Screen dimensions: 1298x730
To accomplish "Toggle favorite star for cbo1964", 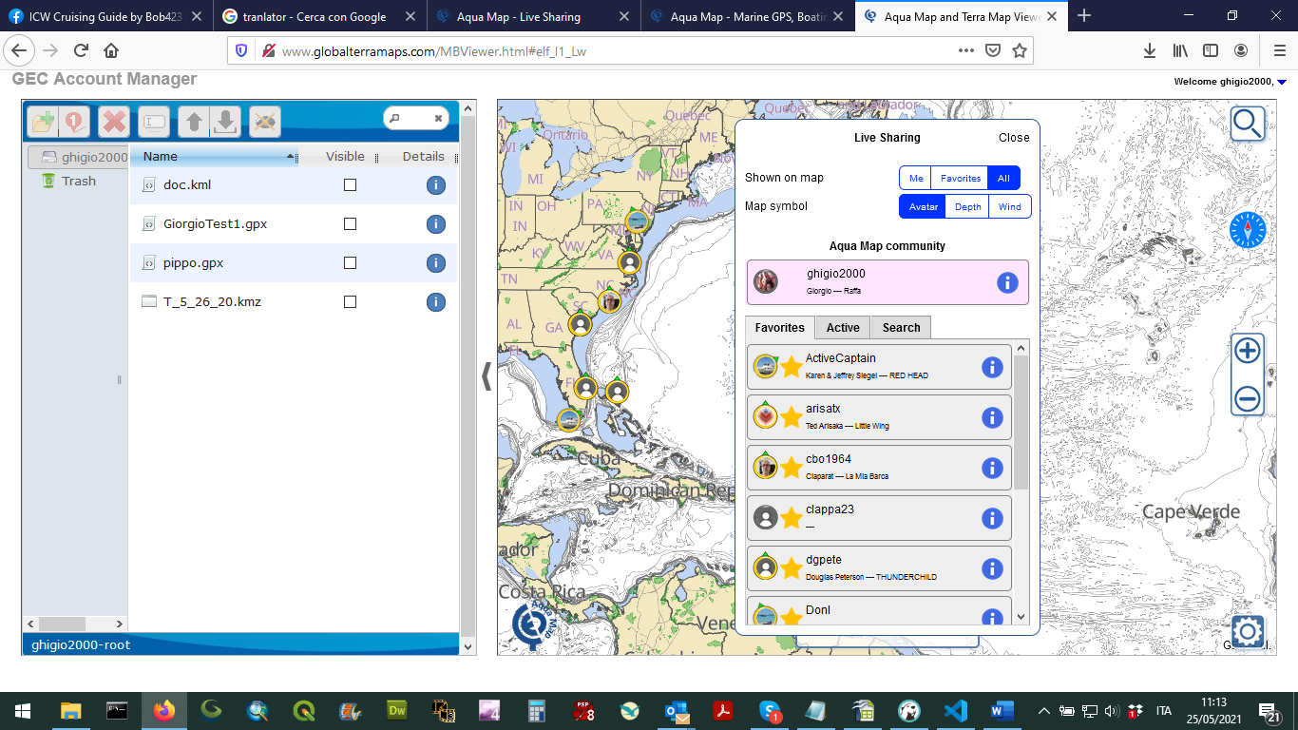I will tap(792, 468).
